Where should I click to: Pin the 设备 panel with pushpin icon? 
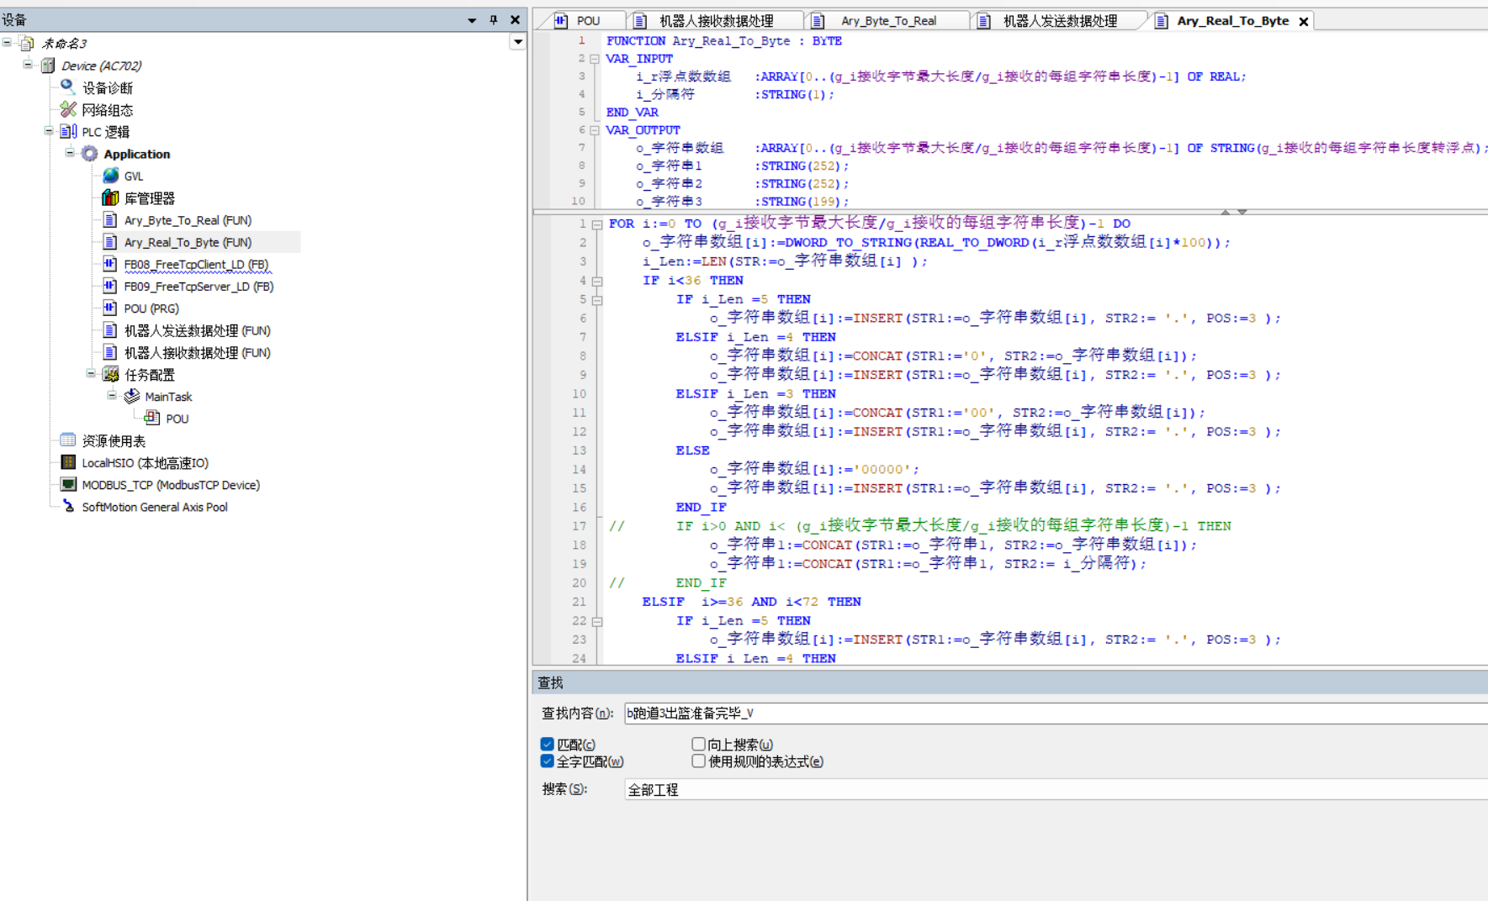(x=494, y=20)
